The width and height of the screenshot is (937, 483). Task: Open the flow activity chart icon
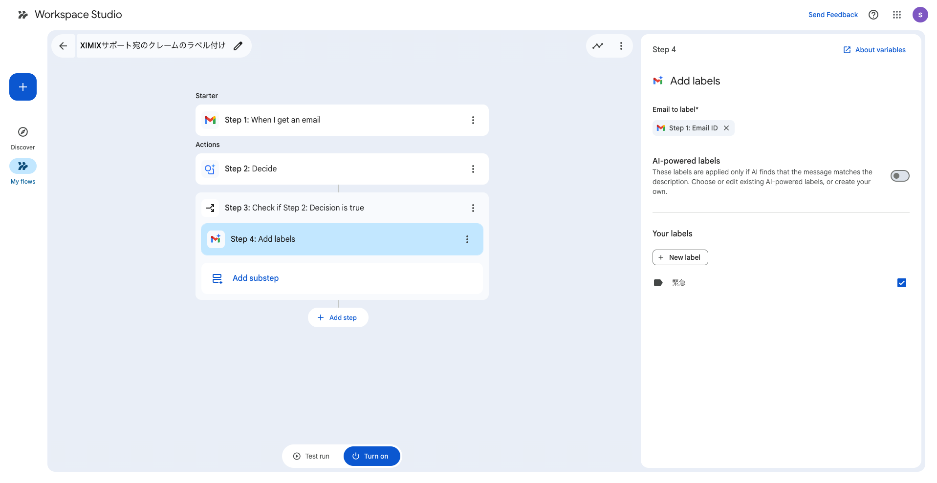(598, 46)
